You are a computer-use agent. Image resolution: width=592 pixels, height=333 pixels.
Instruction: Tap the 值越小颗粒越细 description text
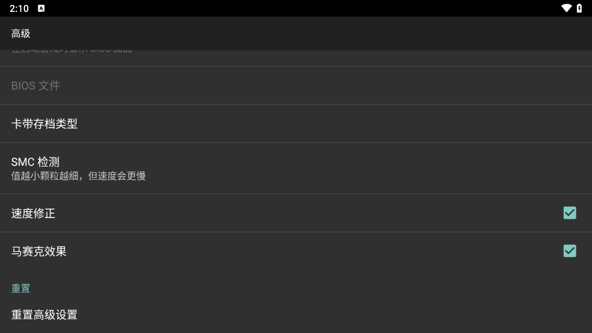[x=79, y=176]
